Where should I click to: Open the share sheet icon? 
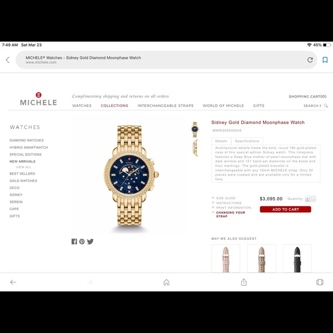click(x=244, y=282)
